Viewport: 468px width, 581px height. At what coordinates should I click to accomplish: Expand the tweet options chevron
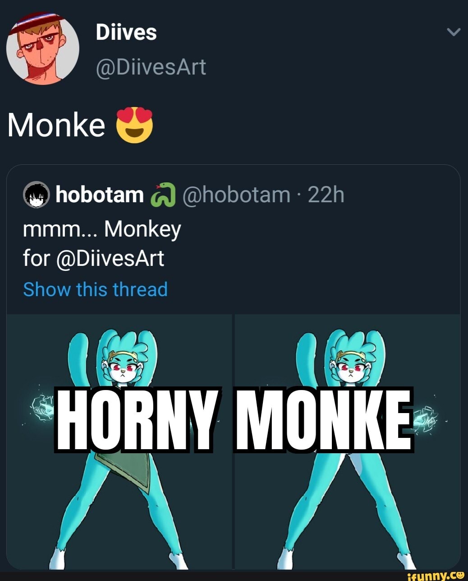point(453,33)
